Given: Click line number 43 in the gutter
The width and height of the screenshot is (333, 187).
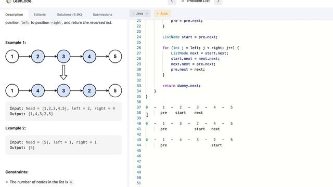Looking at the screenshot, I should pyautogui.click(x=139, y=140).
